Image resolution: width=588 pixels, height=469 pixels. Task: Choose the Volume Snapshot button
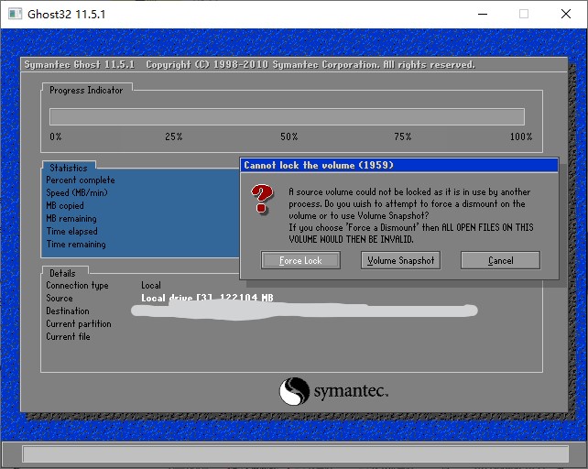click(400, 260)
